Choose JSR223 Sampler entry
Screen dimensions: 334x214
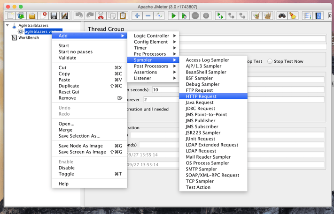click(213, 133)
